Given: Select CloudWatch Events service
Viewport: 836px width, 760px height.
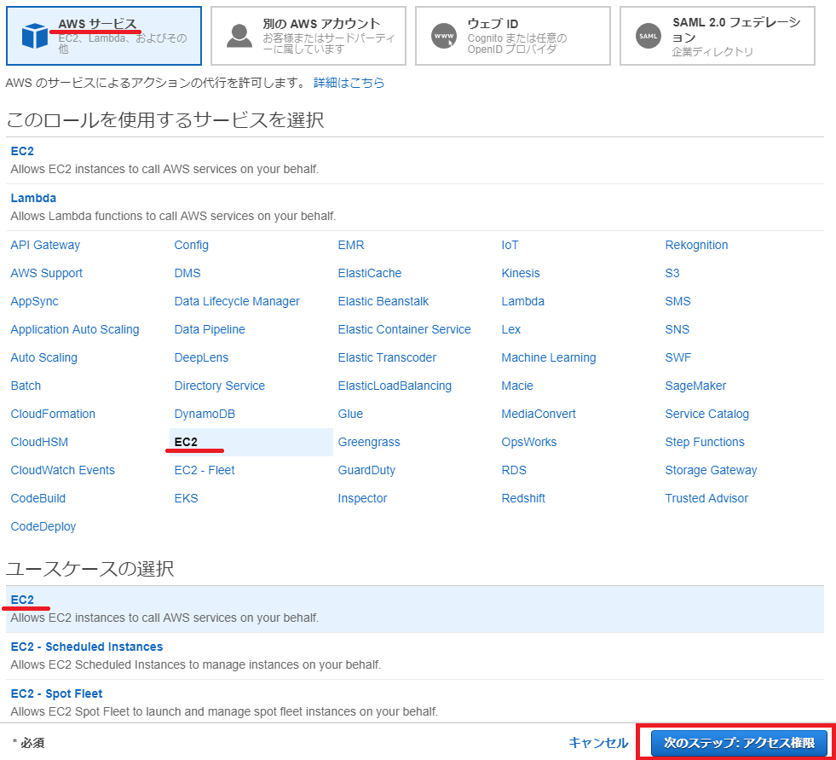Looking at the screenshot, I should [x=62, y=470].
